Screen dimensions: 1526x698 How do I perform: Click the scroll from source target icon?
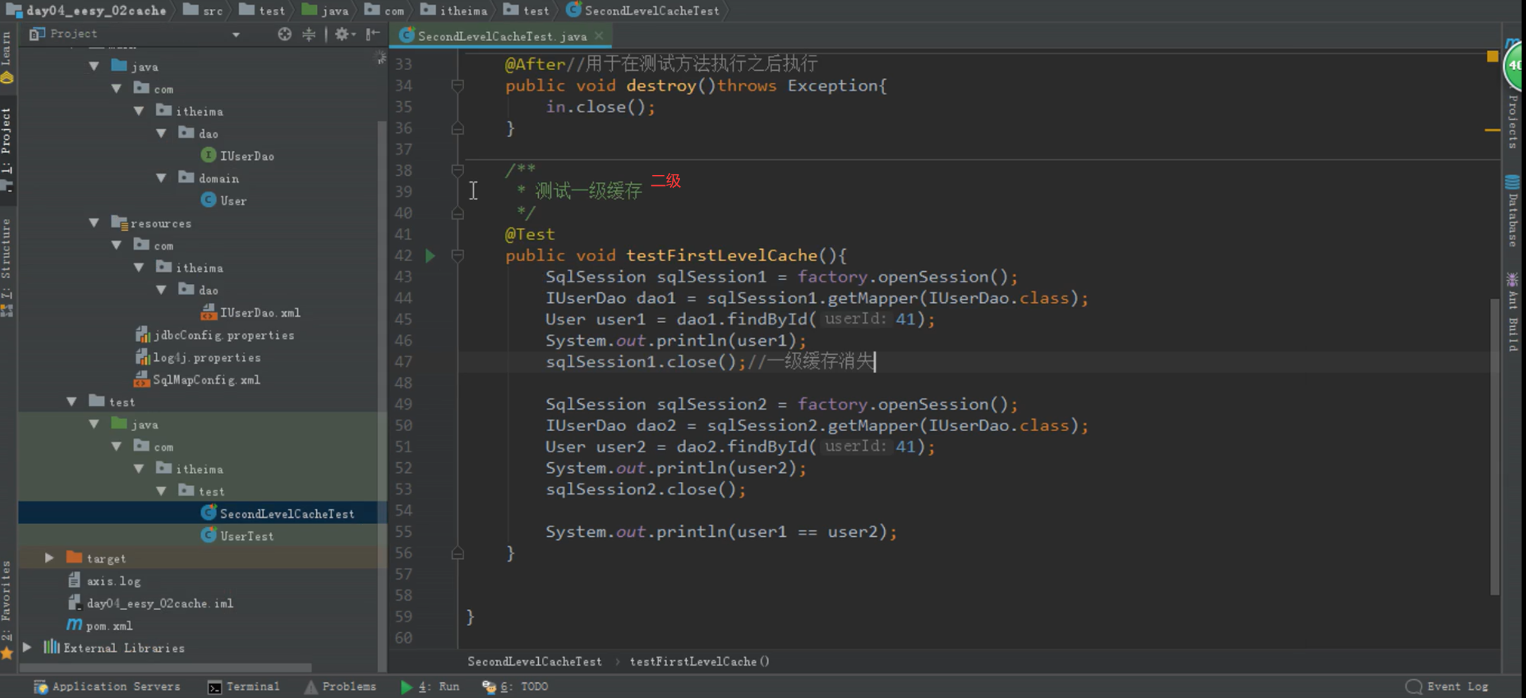[285, 34]
